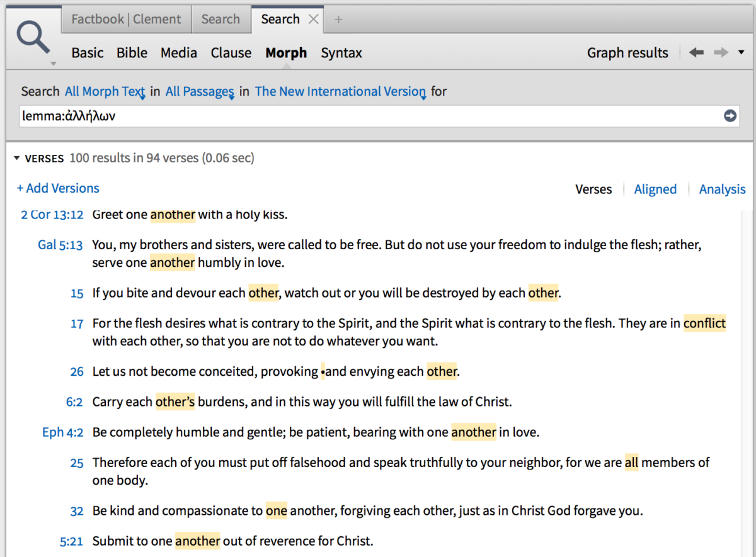
Task: Navigate back using the left arrow icon
Action: click(x=696, y=53)
